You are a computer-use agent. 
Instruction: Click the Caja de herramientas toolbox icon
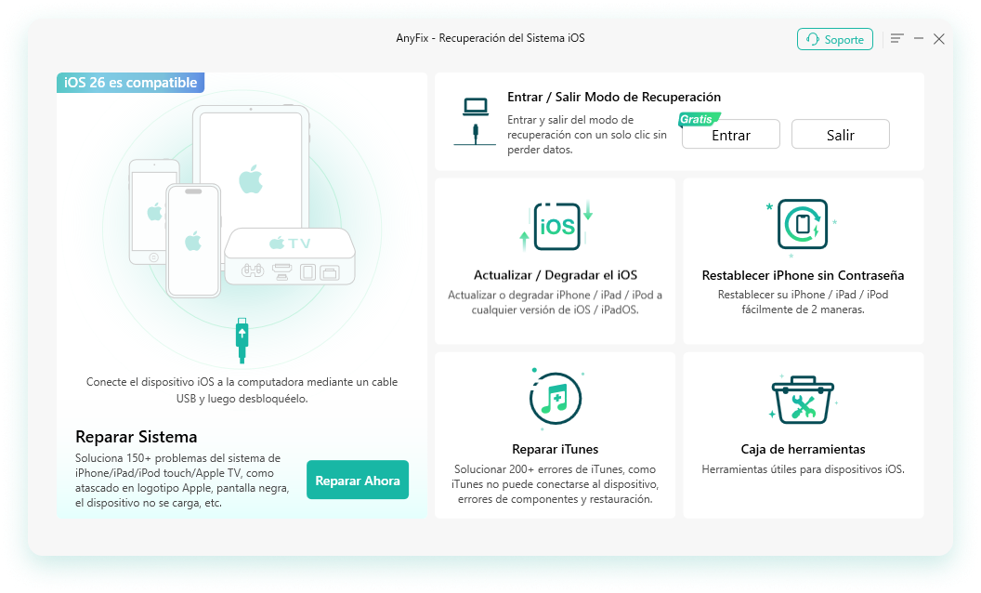click(x=803, y=400)
